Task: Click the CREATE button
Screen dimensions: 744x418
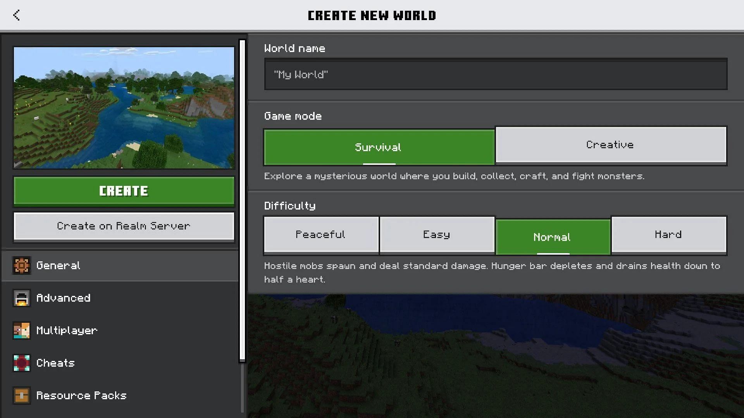Action: pos(124,190)
